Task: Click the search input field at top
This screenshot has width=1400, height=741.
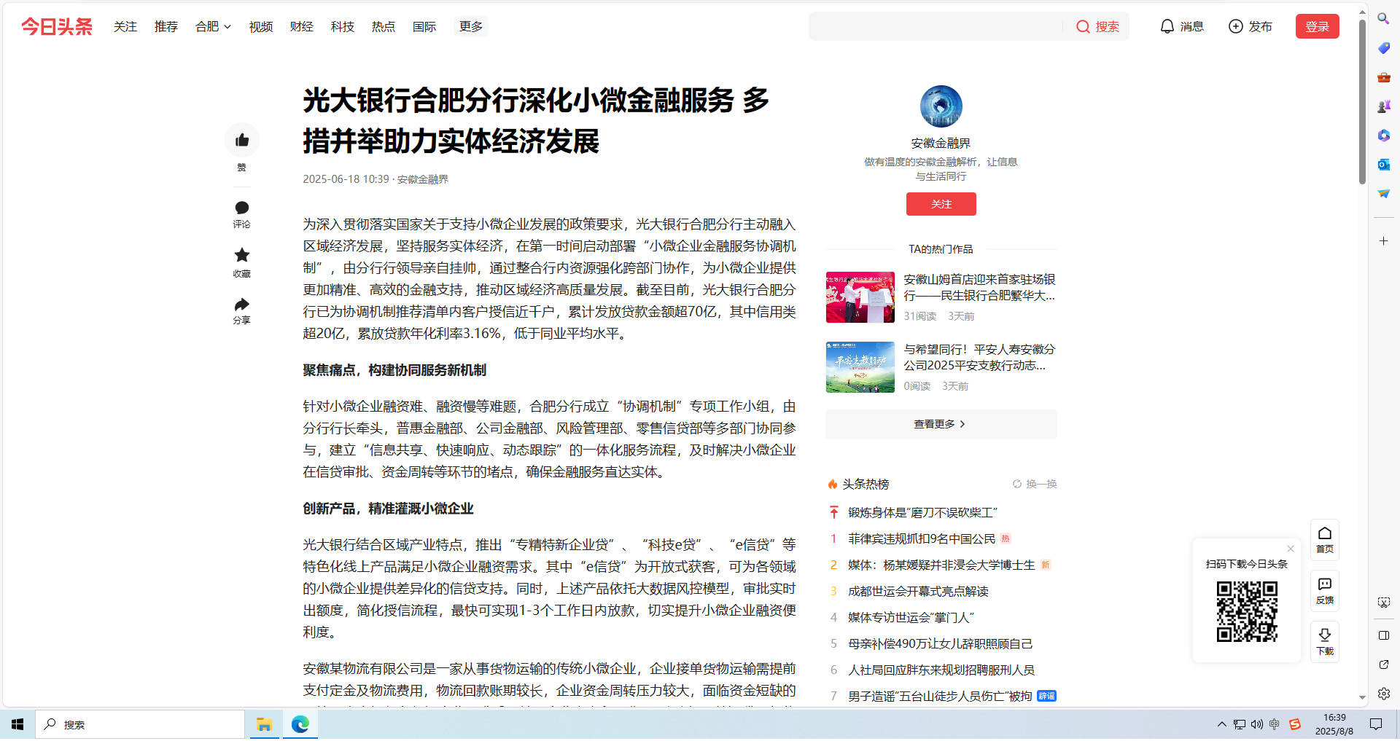Action: tap(937, 26)
